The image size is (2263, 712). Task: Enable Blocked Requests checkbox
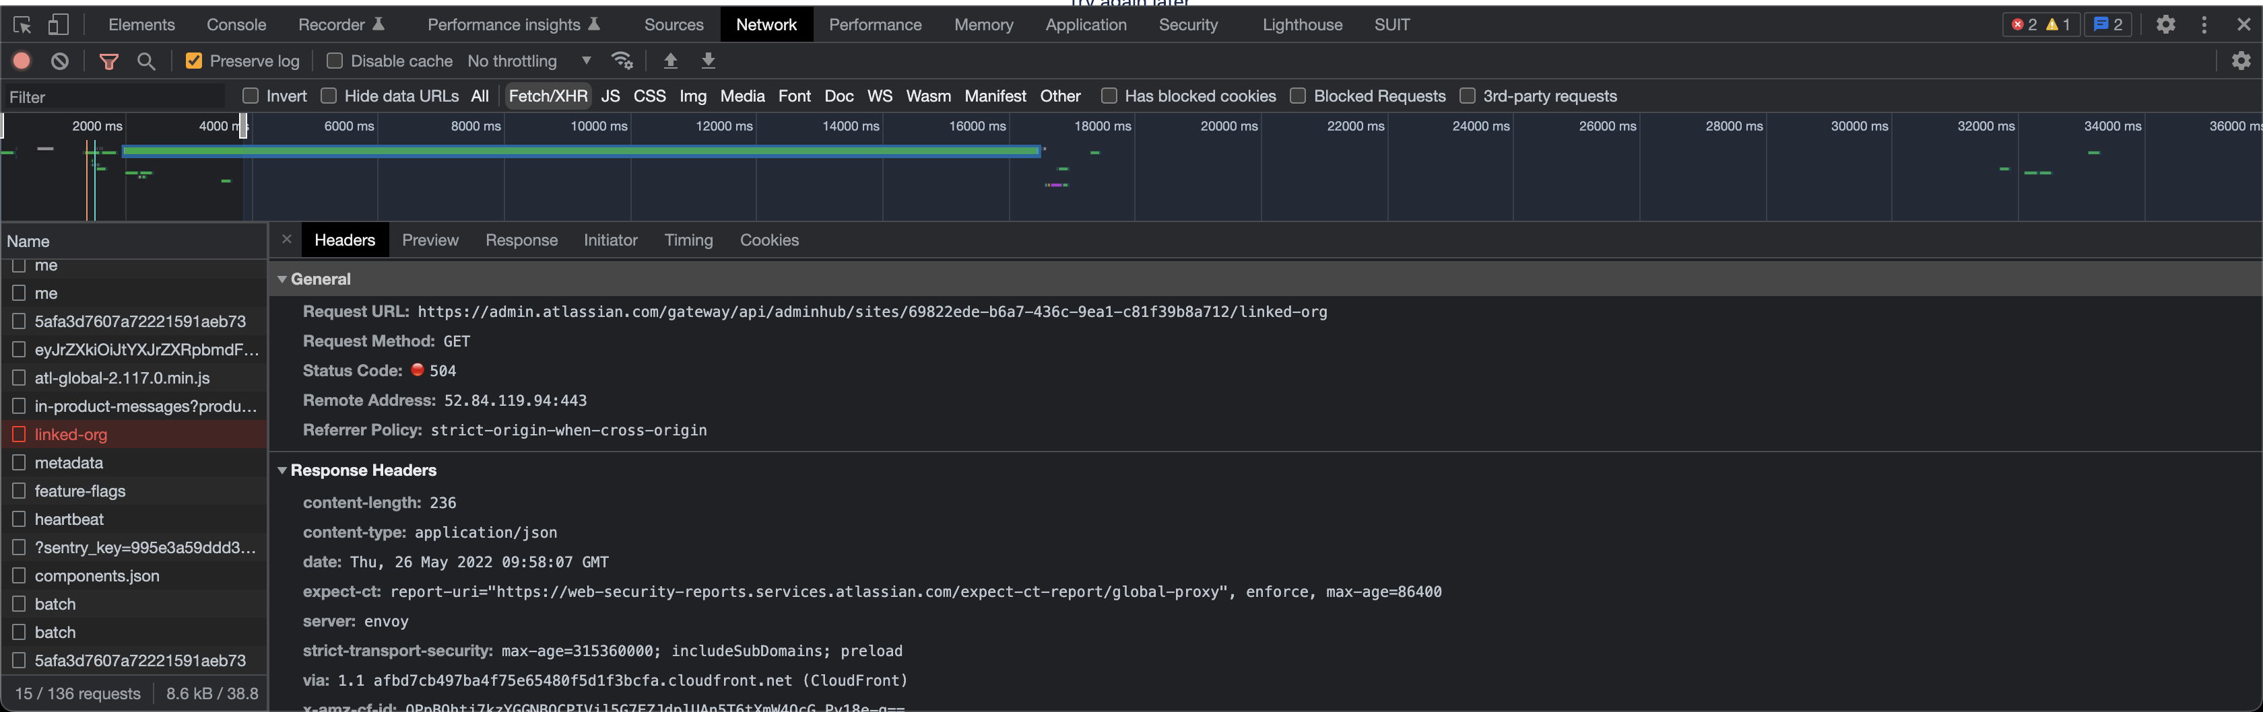point(1298,96)
